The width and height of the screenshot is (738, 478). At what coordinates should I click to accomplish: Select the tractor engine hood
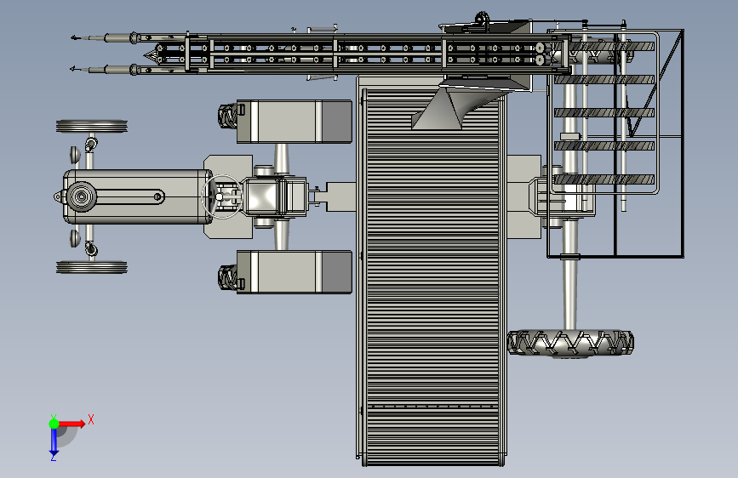coord(137,196)
